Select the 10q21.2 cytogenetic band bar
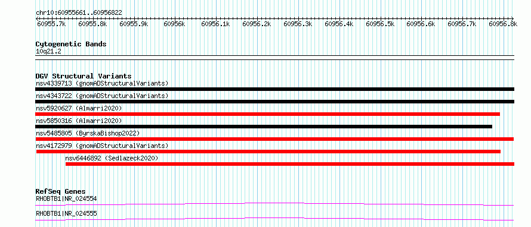 pyautogui.click(x=274, y=58)
